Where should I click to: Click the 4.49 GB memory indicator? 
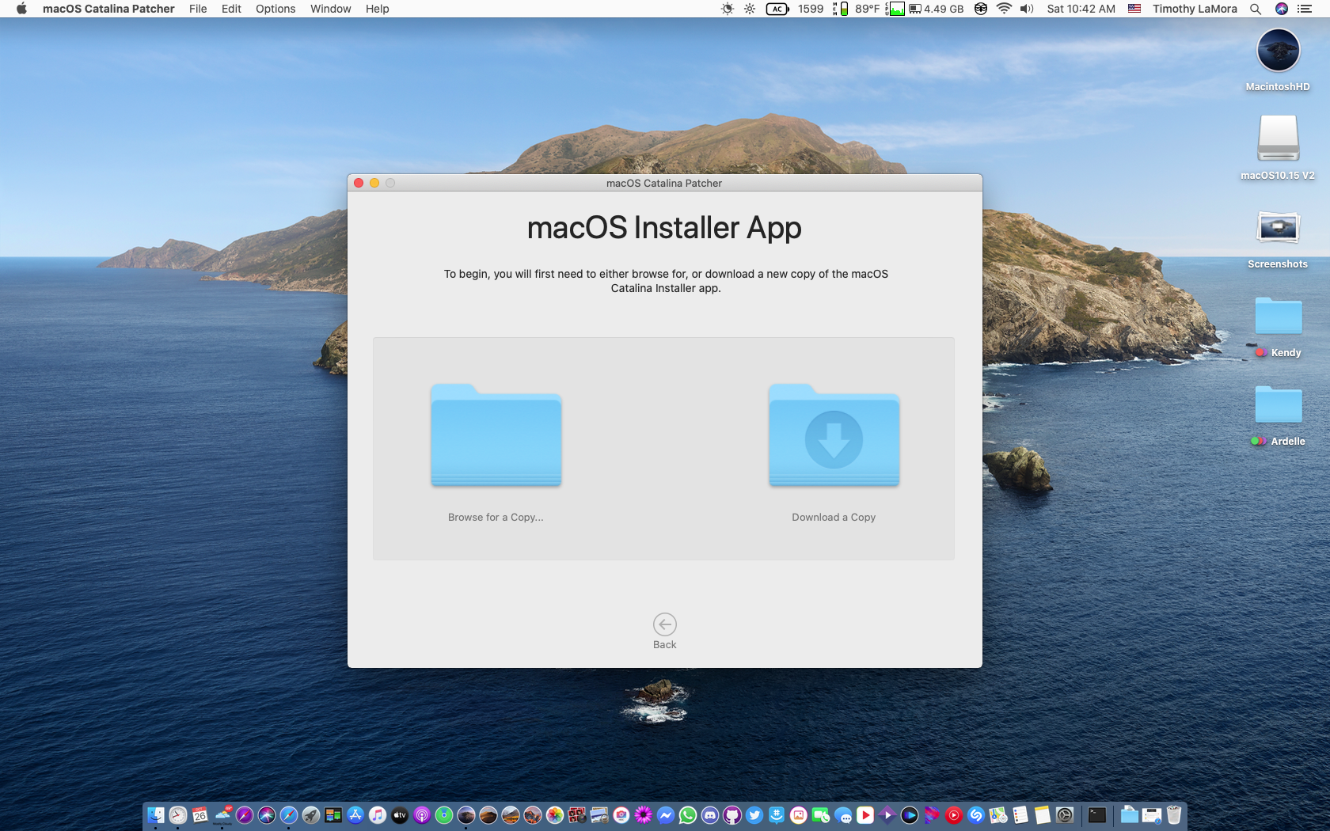[936, 9]
